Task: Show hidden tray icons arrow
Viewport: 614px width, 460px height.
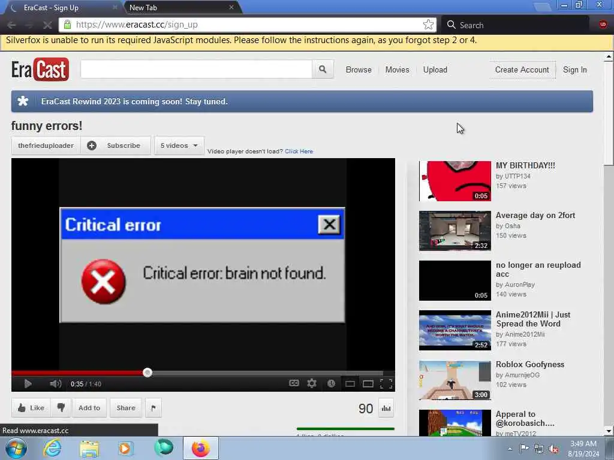Action: 510,449
